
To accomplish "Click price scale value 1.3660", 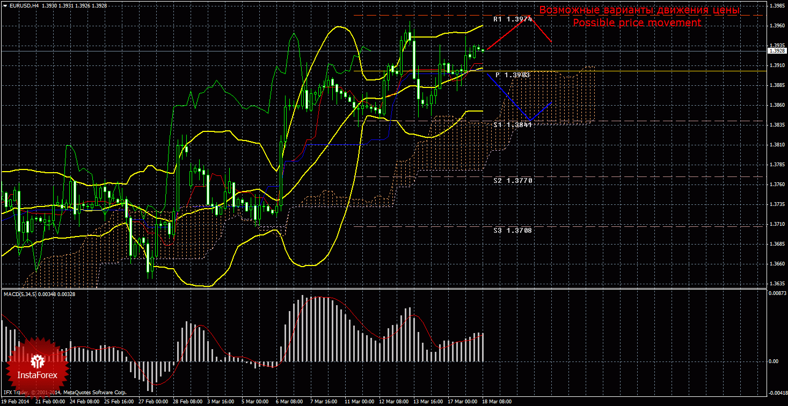I will point(777,264).
